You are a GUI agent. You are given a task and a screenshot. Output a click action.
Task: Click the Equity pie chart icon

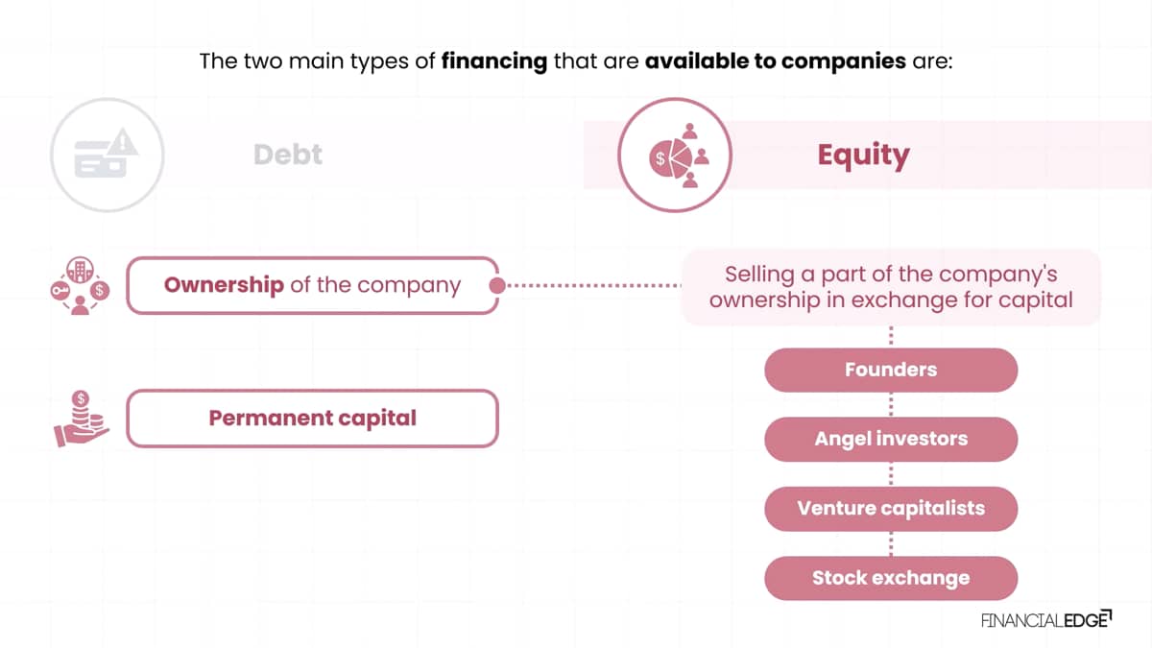click(x=675, y=155)
